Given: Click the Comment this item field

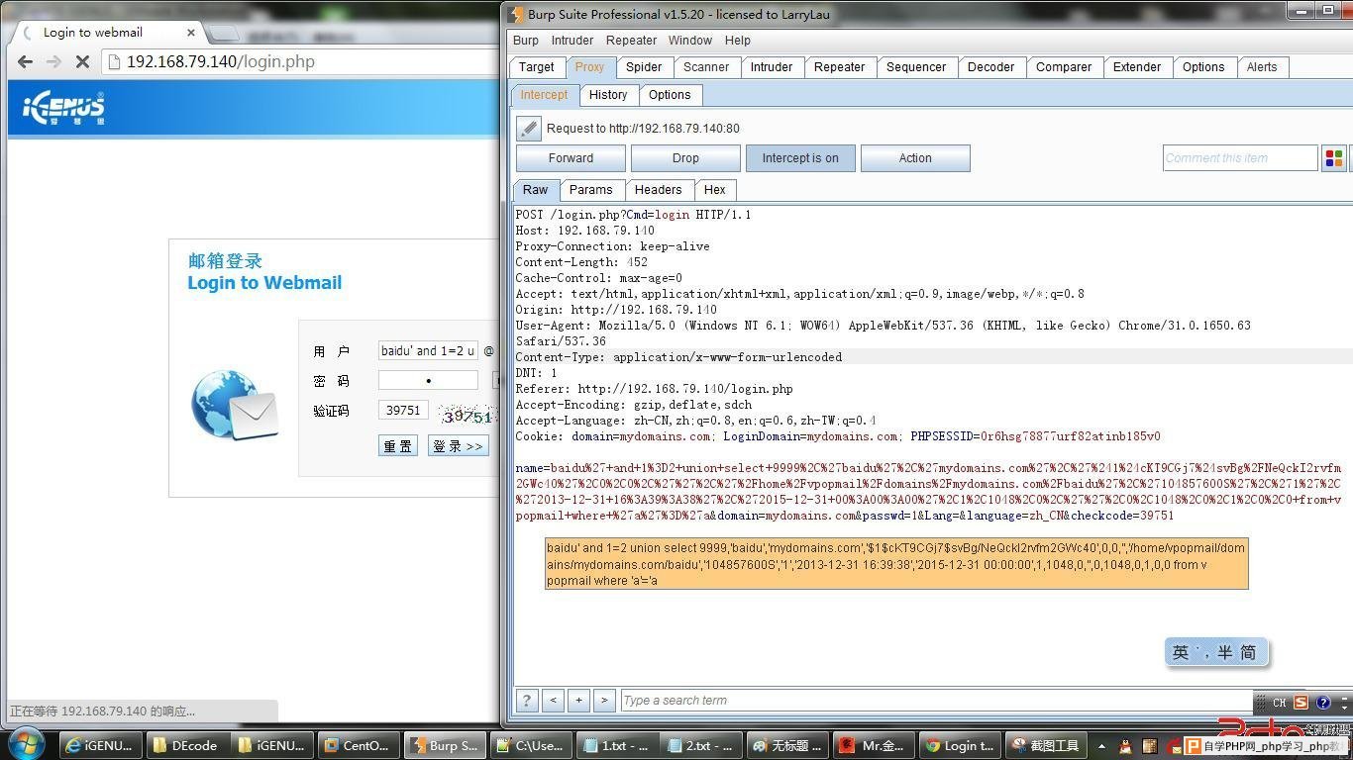Looking at the screenshot, I should (x=1240, y=158).
